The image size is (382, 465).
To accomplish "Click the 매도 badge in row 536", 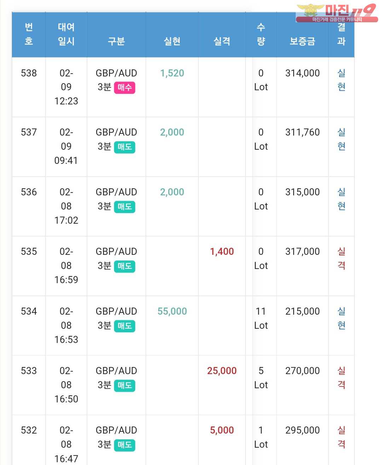I will pos(125,207).
